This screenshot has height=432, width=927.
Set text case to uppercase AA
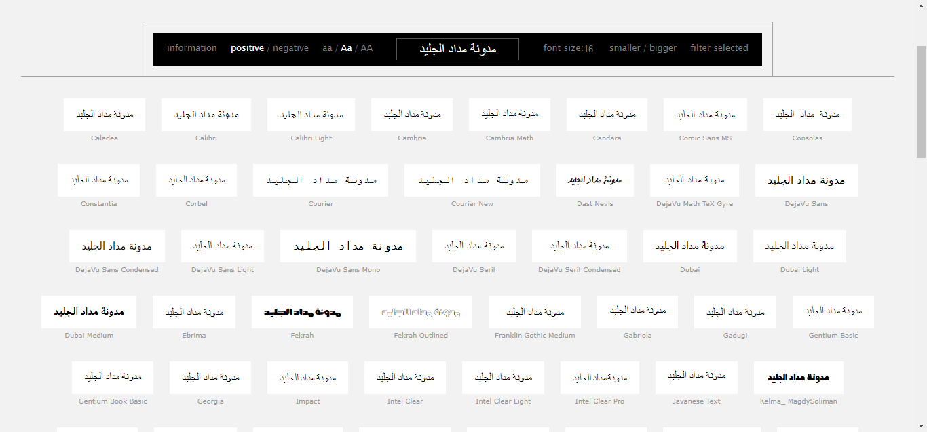click(x=366, y=48)
